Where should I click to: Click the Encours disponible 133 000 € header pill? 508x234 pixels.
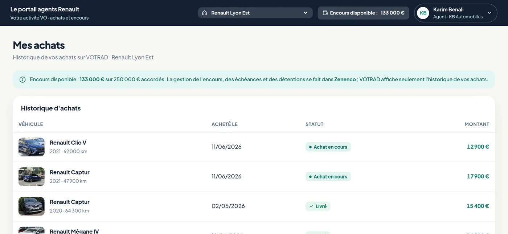(364, 13)
